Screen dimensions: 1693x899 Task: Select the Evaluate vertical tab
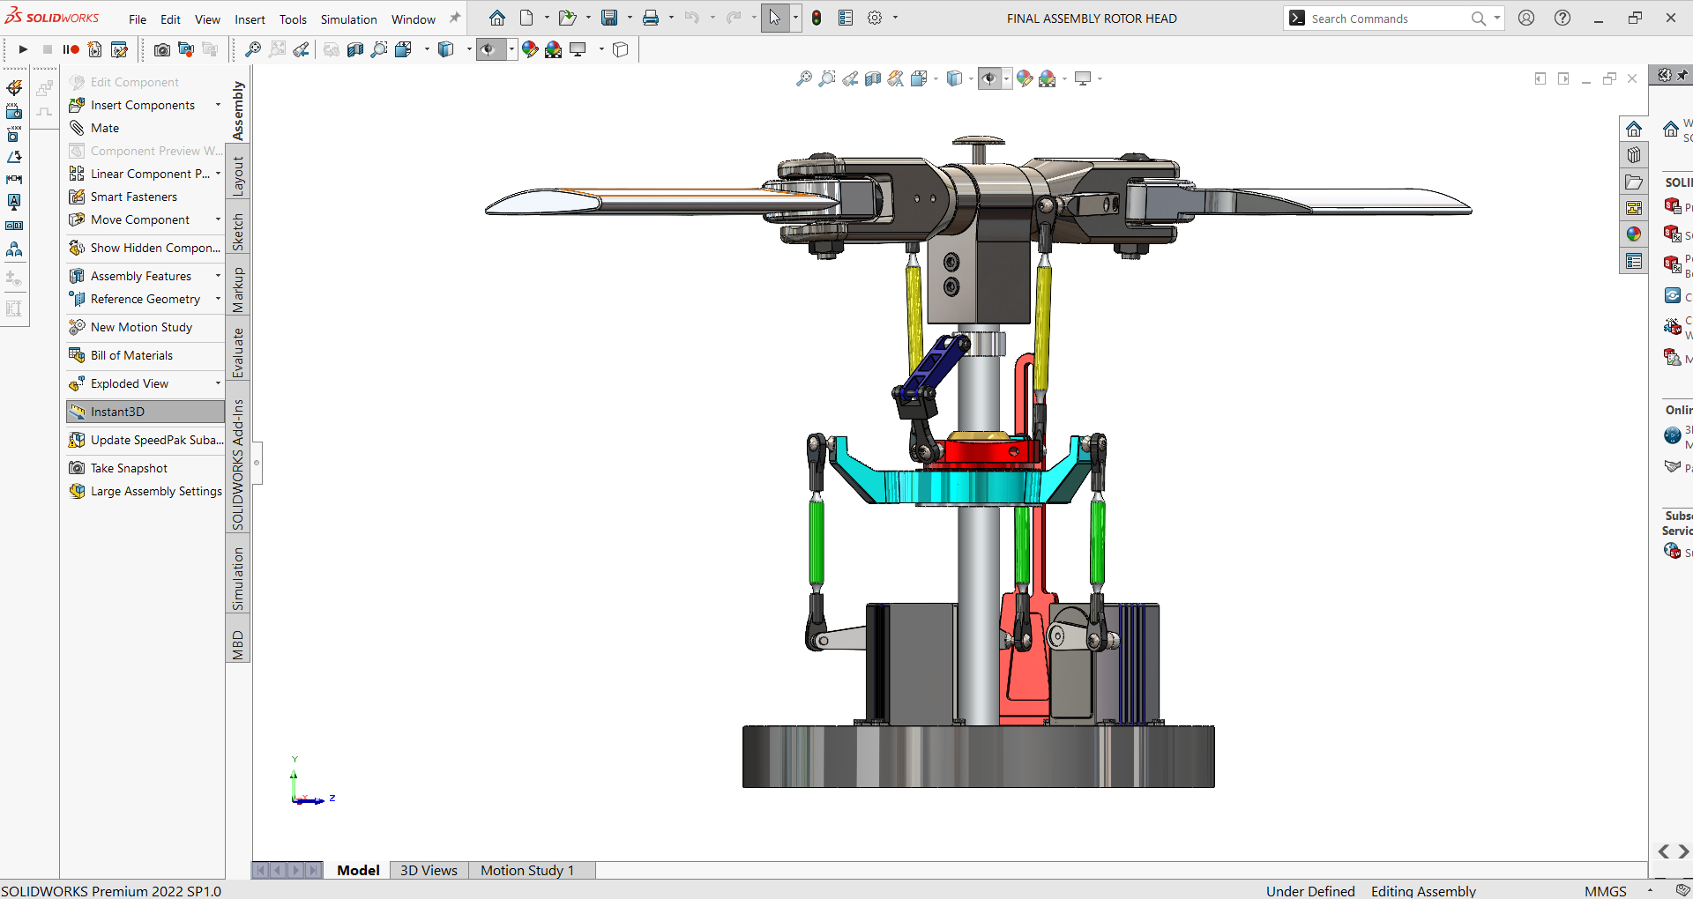click(x=237, y=353)
